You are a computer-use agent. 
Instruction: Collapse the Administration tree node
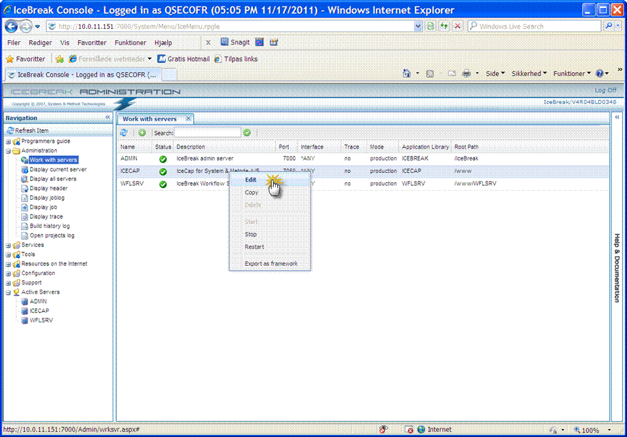(8, 151)
